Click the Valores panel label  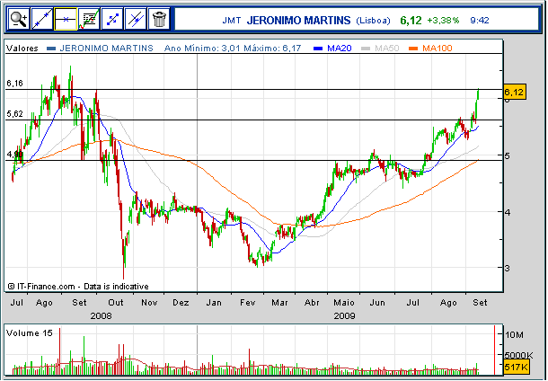[x=22, y=48]
